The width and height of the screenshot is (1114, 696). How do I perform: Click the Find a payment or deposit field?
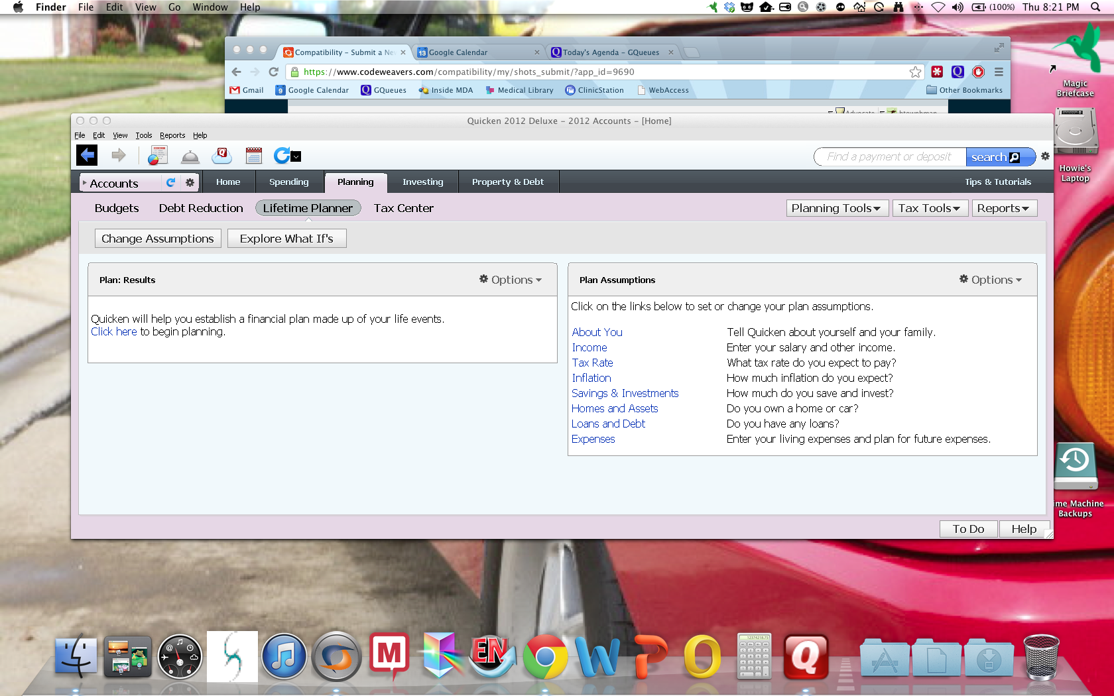tap(889, 157)
